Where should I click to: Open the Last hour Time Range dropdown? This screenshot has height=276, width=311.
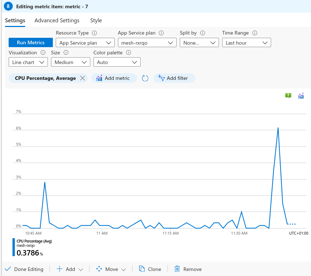246,43
